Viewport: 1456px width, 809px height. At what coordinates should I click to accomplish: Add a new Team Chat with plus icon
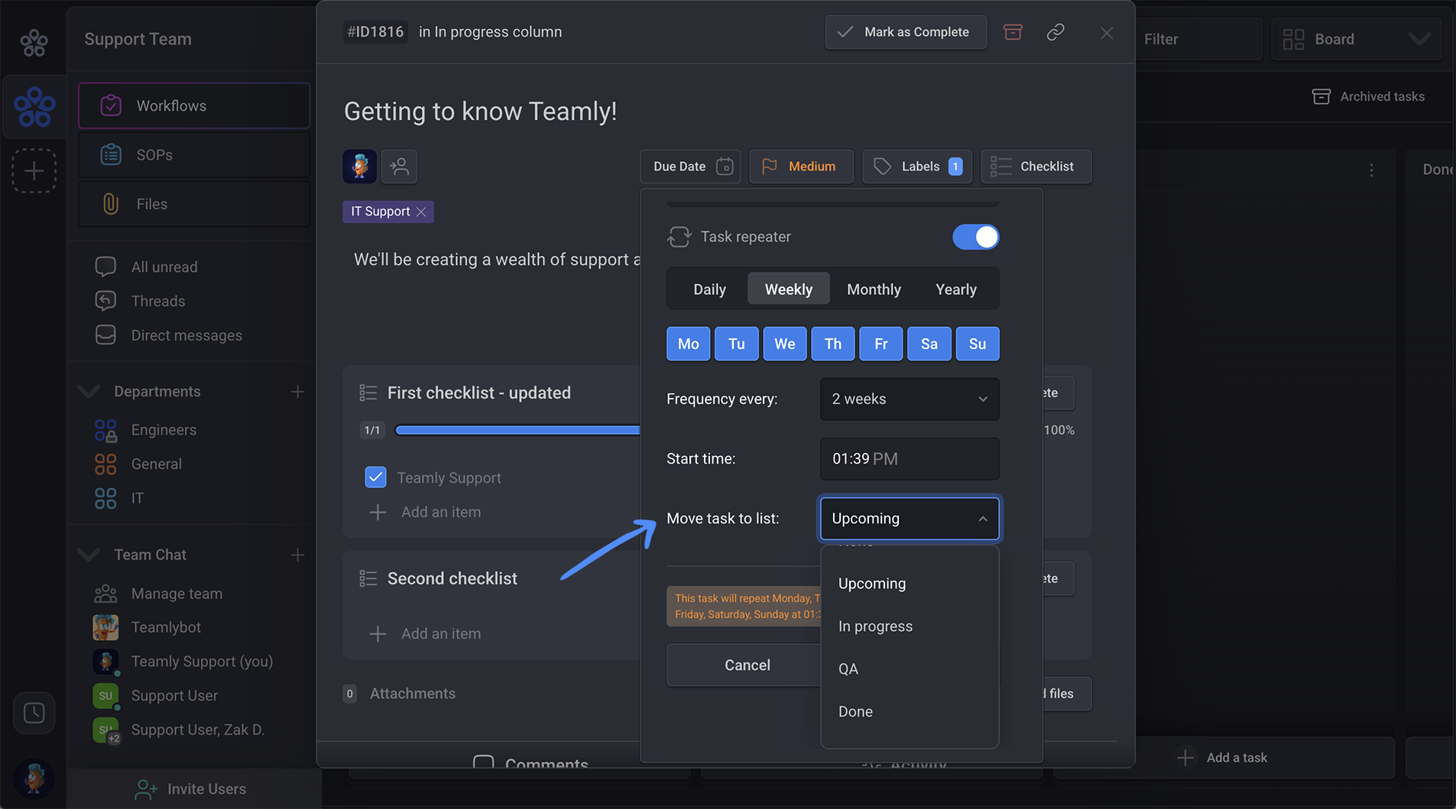[298, 555]
